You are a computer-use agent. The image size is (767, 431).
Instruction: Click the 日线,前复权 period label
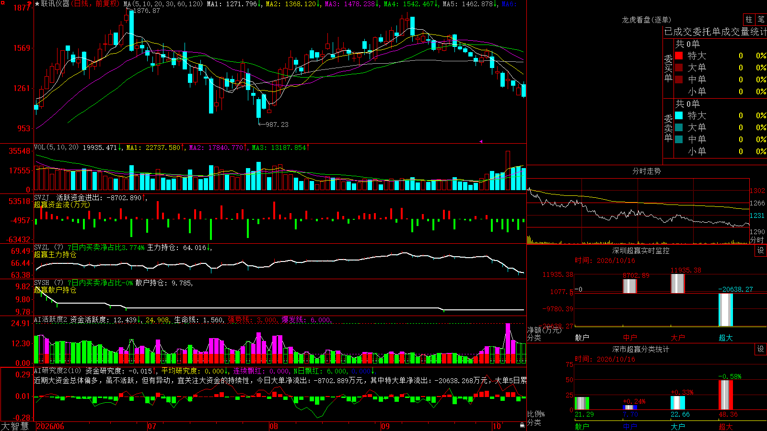(x=96, y=4)
